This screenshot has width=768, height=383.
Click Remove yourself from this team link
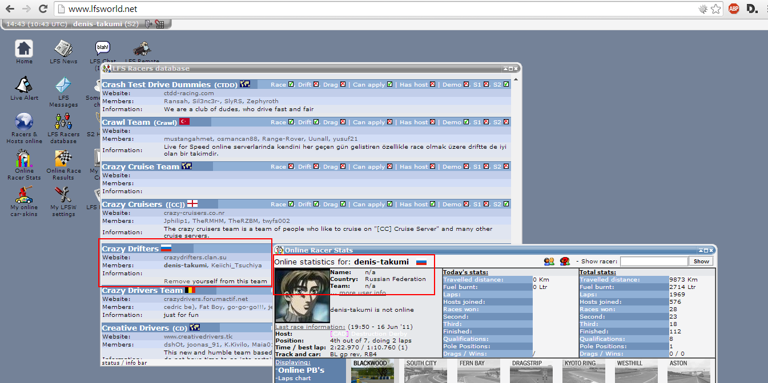pos(215,281)
